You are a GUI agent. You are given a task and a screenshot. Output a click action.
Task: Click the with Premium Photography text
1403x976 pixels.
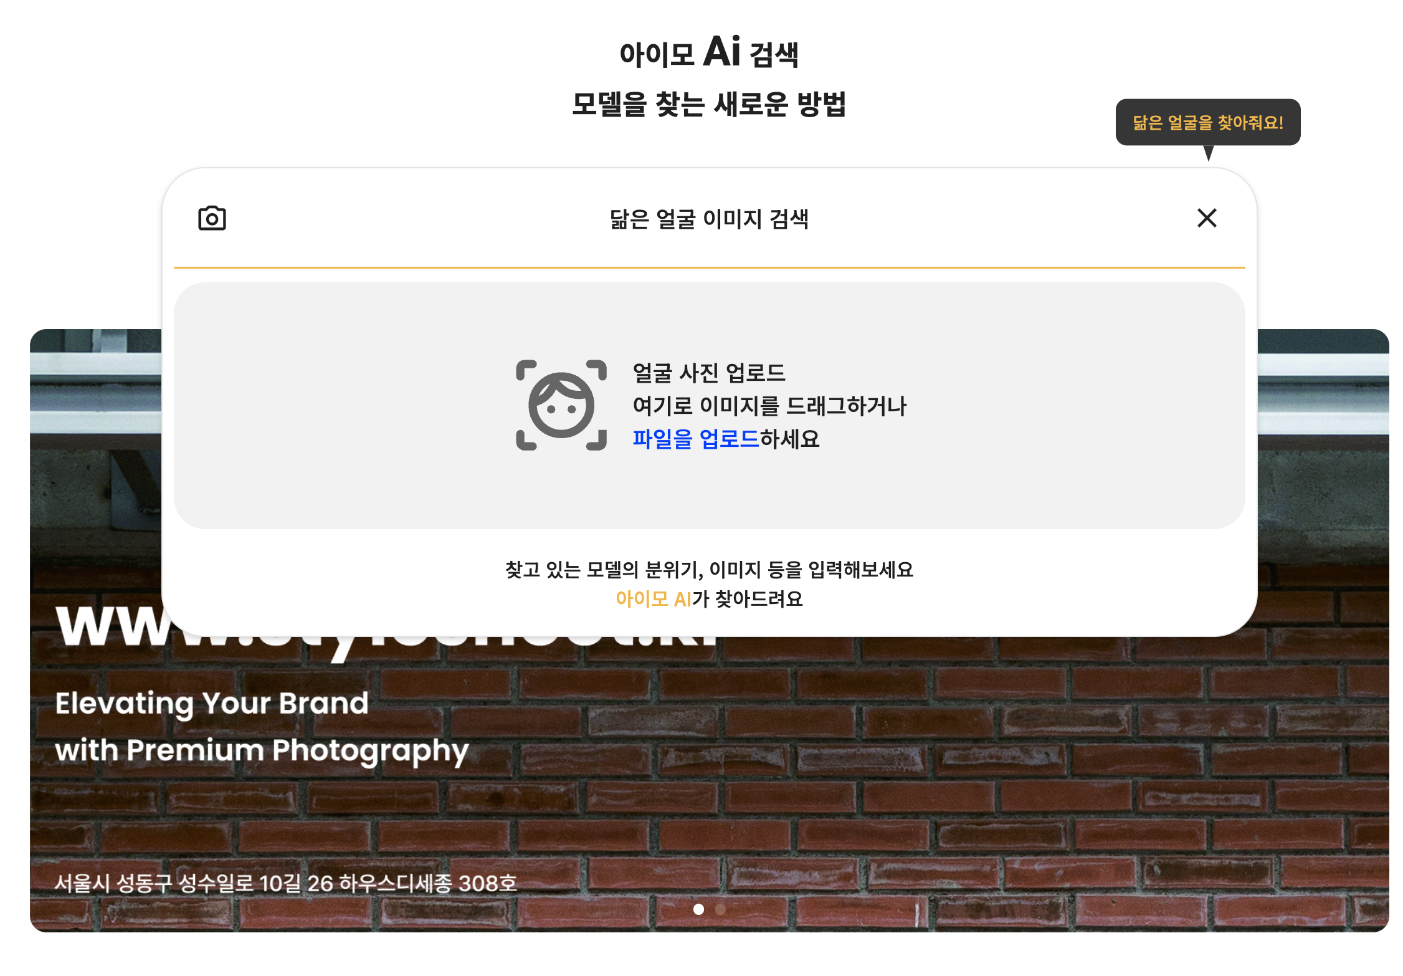point(262,751)
